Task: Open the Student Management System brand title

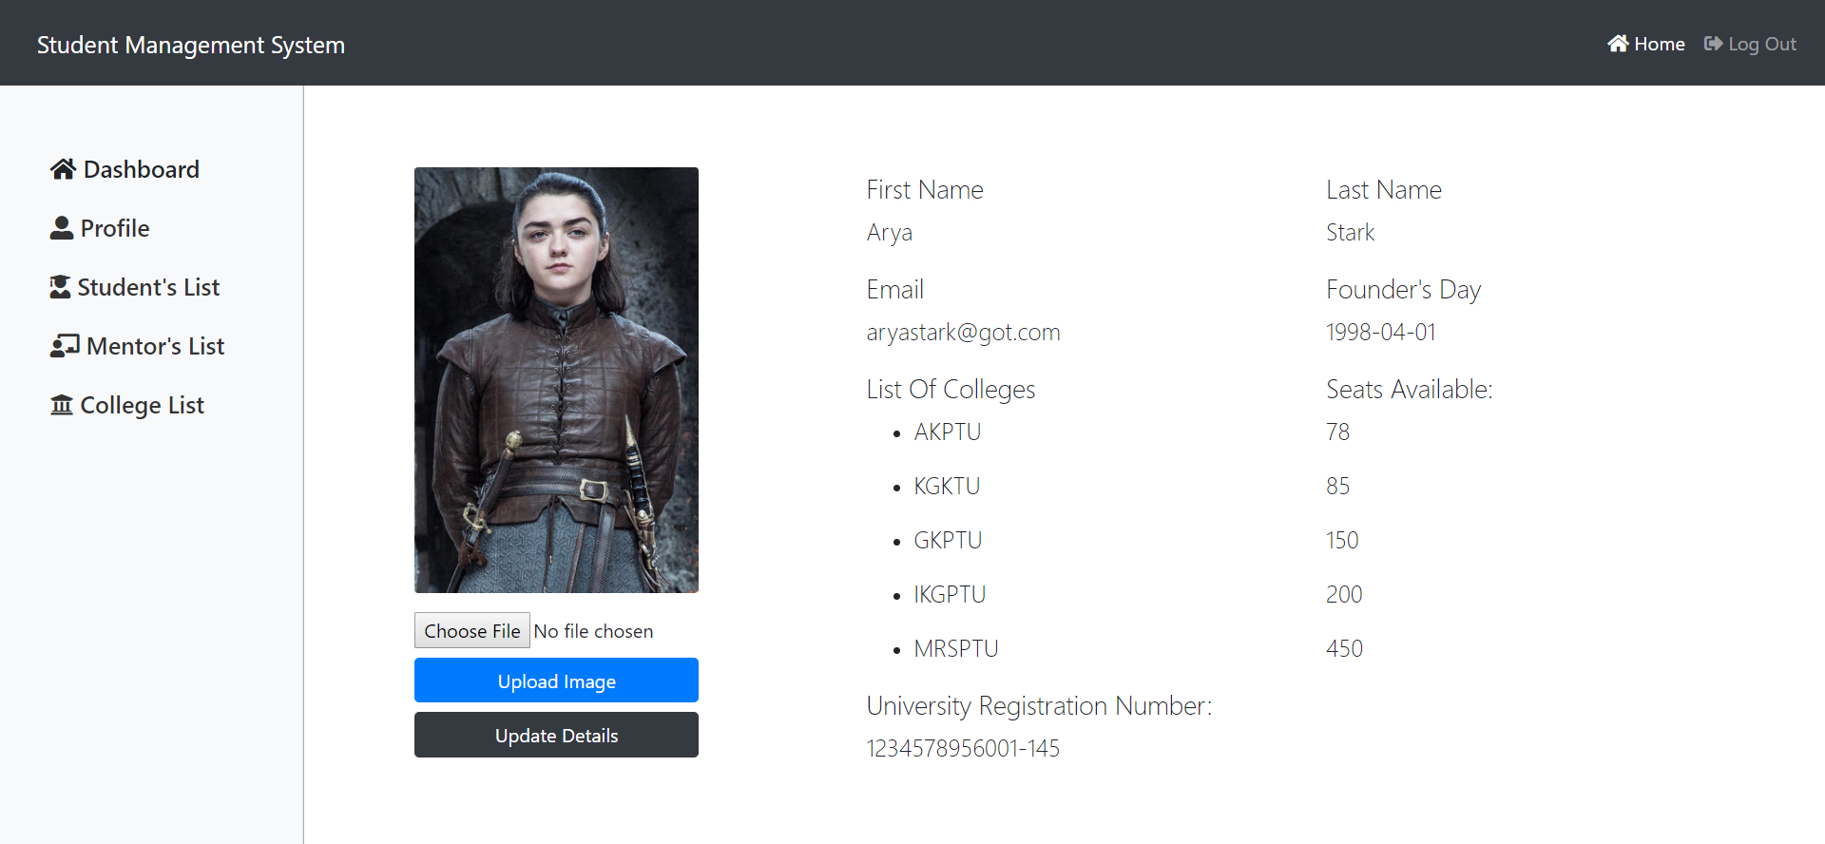Action: (x=191, y=45)
